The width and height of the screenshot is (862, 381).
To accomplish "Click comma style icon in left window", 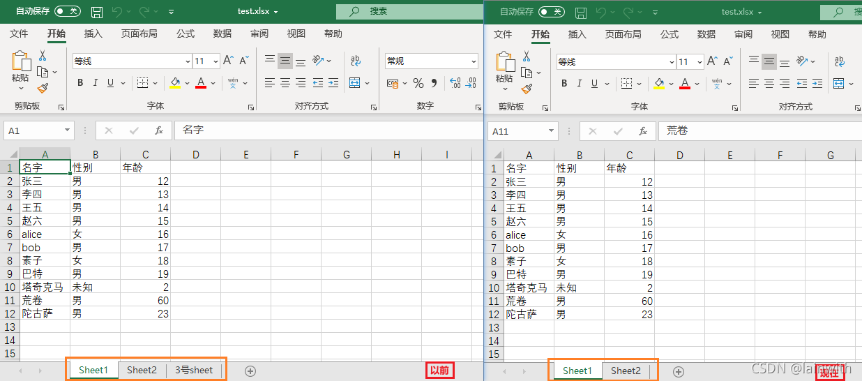I will click(x=434, y=83).
